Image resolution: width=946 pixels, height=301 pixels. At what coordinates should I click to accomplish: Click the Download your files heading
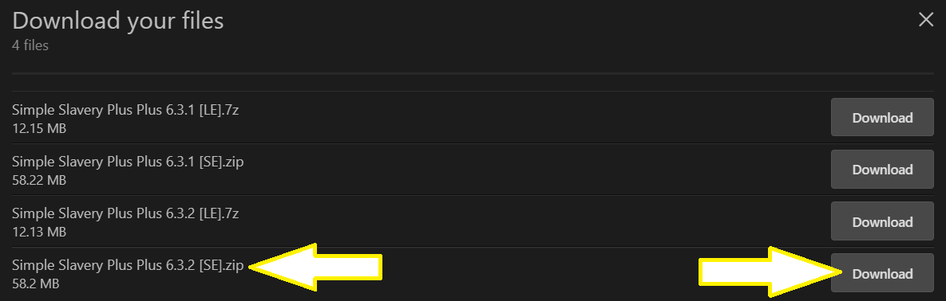(117, 21)
